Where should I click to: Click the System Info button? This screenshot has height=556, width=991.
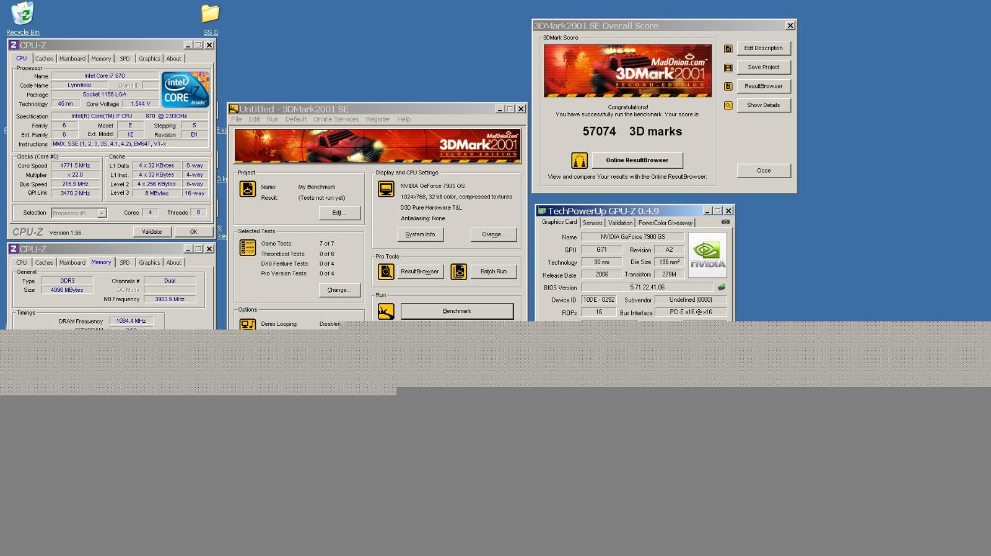[420, 234]
